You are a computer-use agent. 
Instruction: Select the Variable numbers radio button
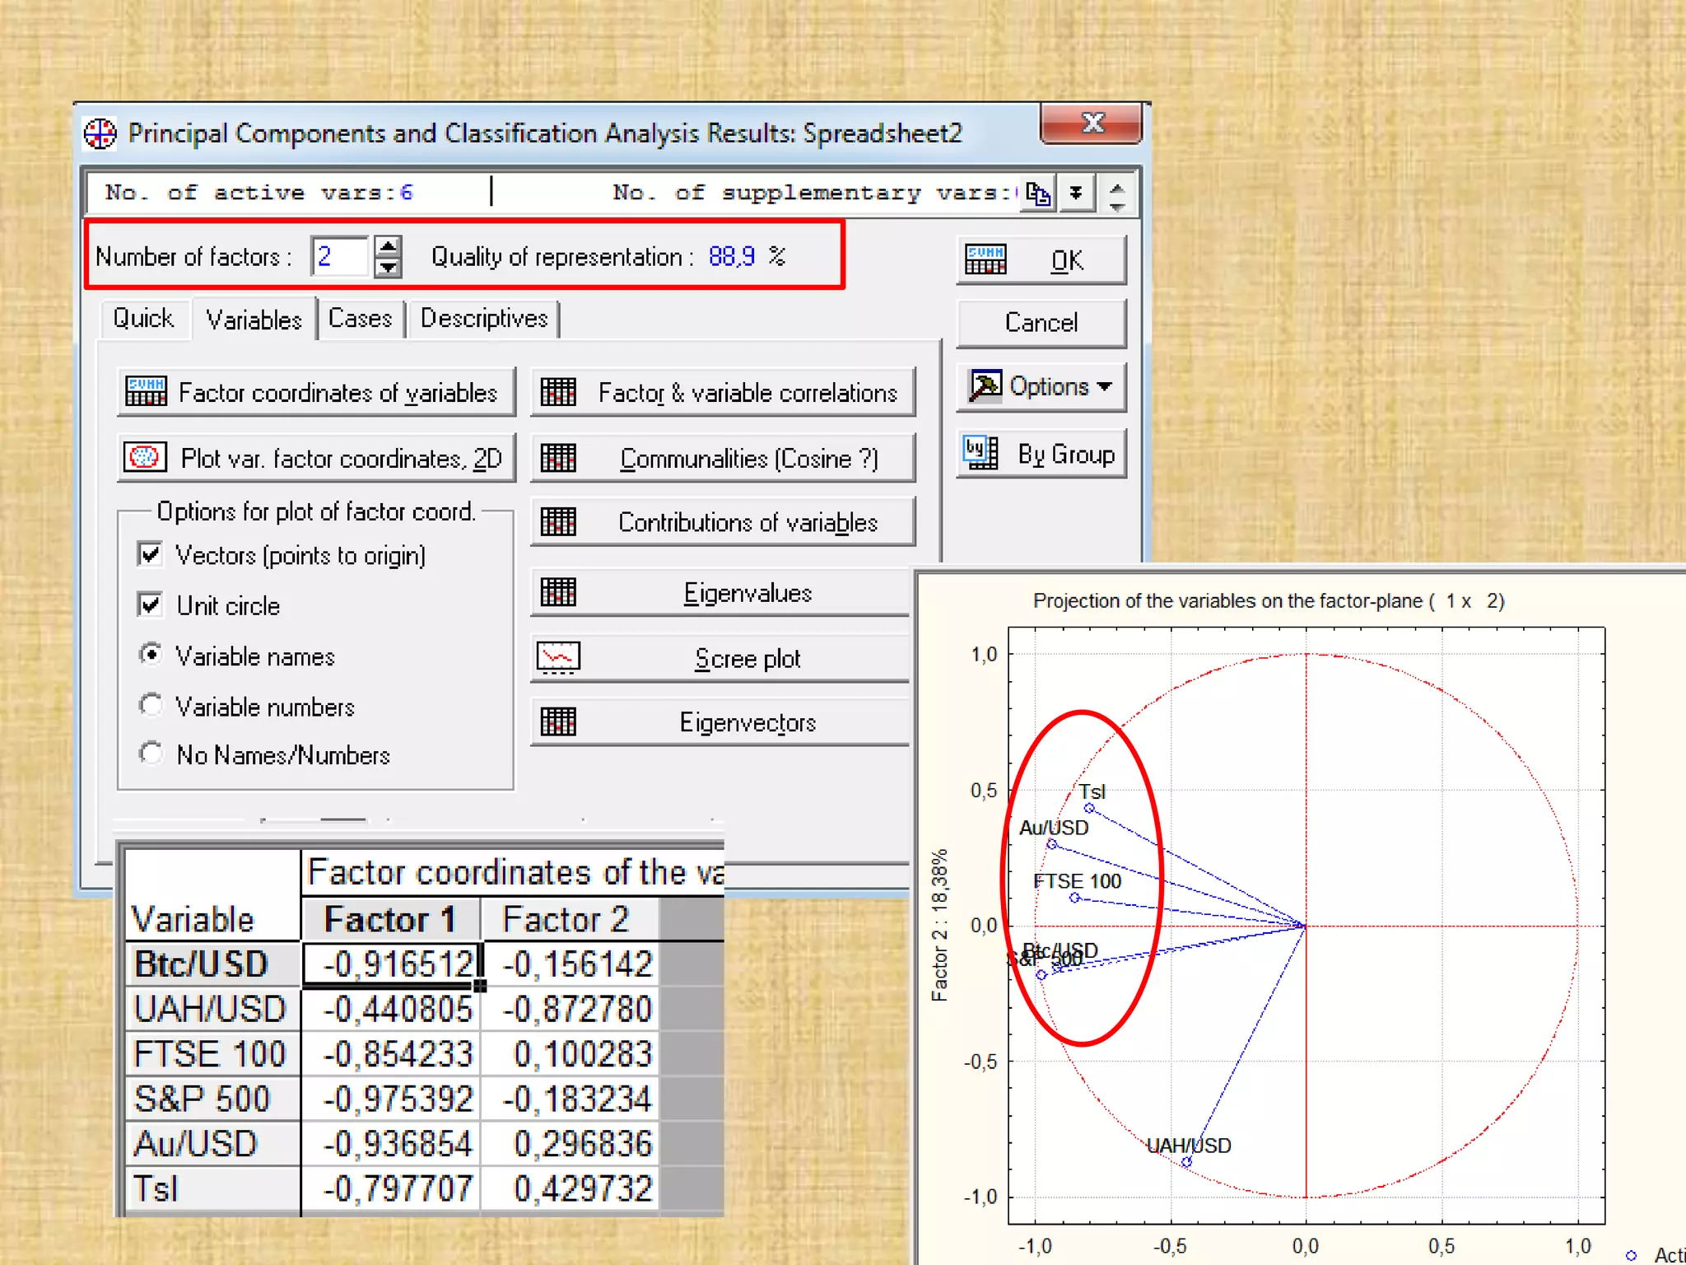click(151, 706)
